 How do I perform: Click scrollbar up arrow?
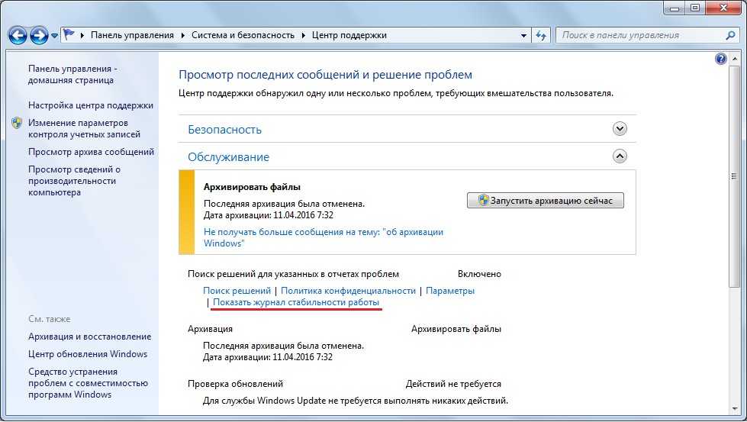pyautogui.click(x=734, y=58)
